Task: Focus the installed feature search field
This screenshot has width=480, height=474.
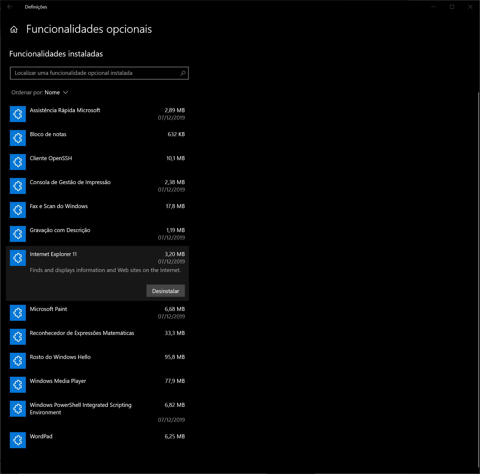Action: point(96,73)
